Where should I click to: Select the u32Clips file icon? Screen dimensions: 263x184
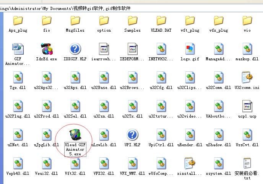[190, 77]
